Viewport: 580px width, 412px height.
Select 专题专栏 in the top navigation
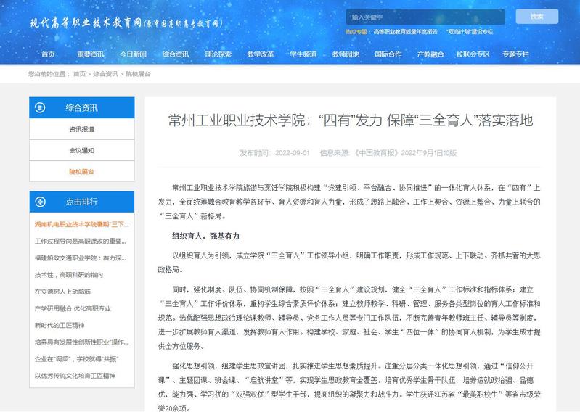[515, 54]
